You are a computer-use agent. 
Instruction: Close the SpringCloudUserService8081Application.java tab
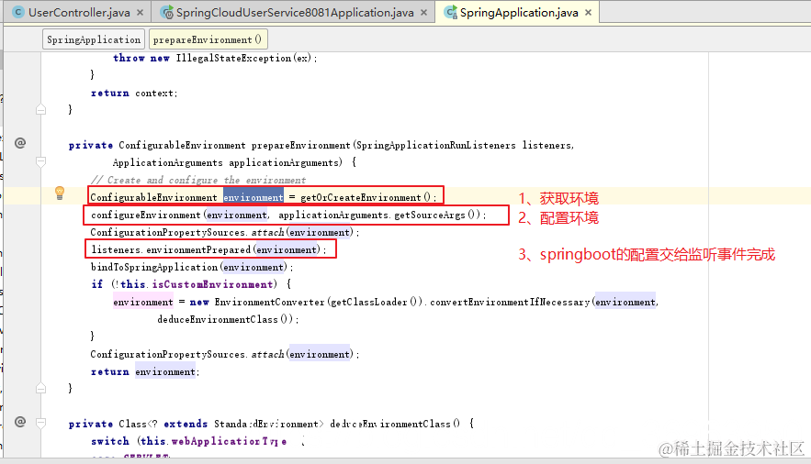423,13
